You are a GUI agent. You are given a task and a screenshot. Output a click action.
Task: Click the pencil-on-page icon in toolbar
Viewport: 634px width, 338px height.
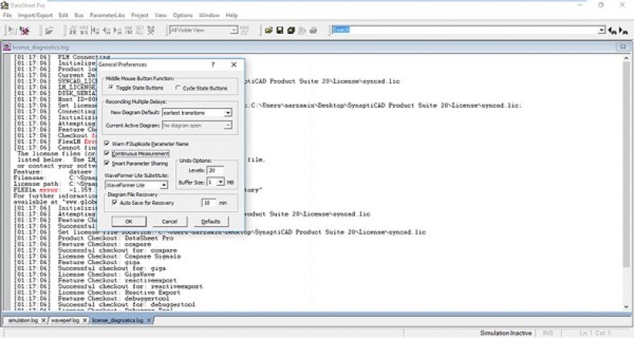[49, 31]
